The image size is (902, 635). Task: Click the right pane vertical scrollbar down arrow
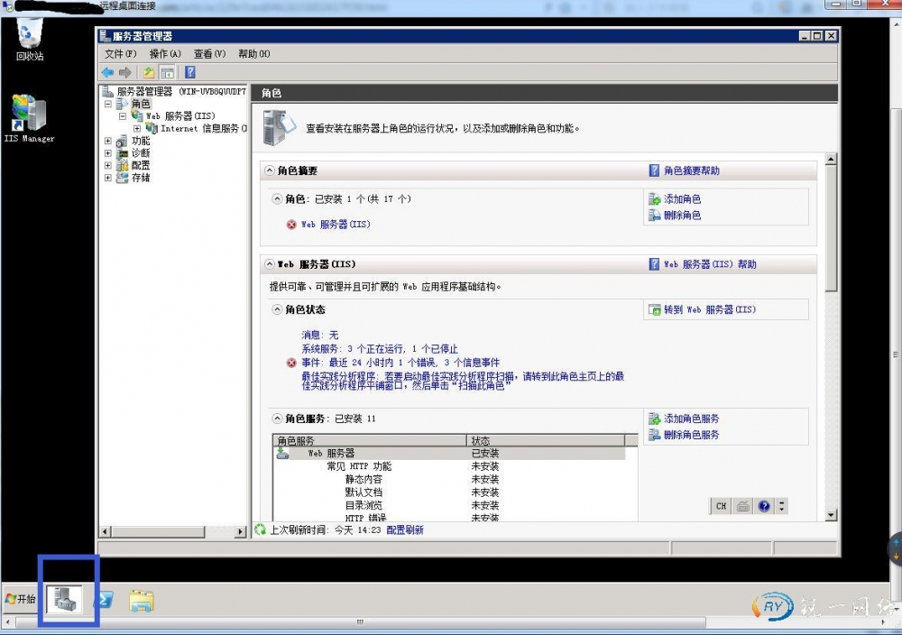(831, 516)
